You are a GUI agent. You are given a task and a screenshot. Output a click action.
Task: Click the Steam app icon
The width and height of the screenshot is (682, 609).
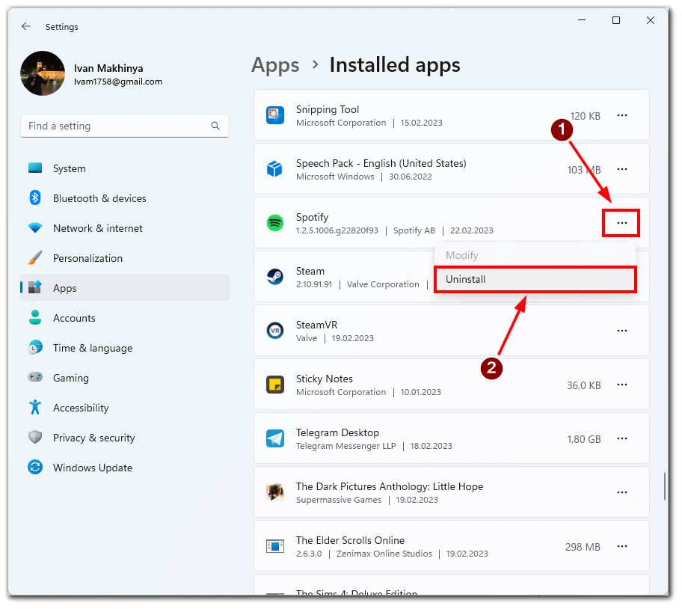pyautogui.click(x=276, y=278)
